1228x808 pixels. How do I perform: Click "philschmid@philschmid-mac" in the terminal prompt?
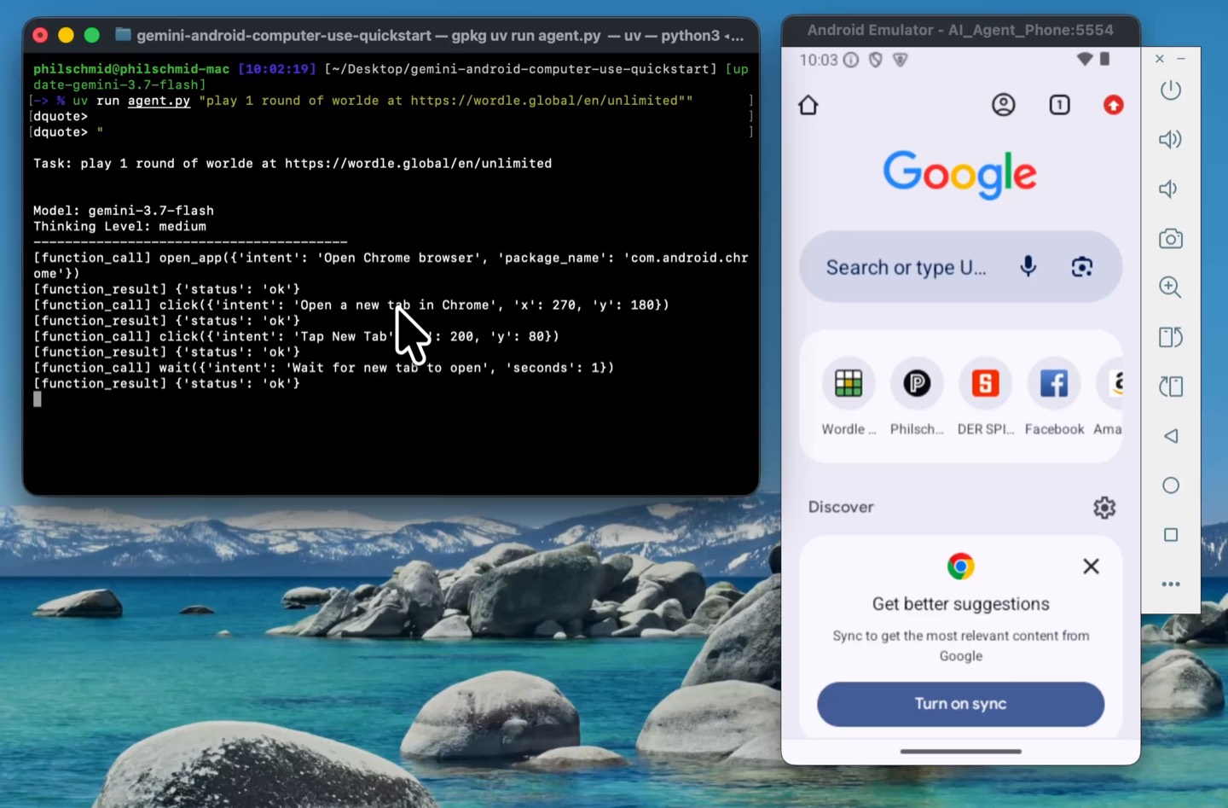[x=131, y=69]
